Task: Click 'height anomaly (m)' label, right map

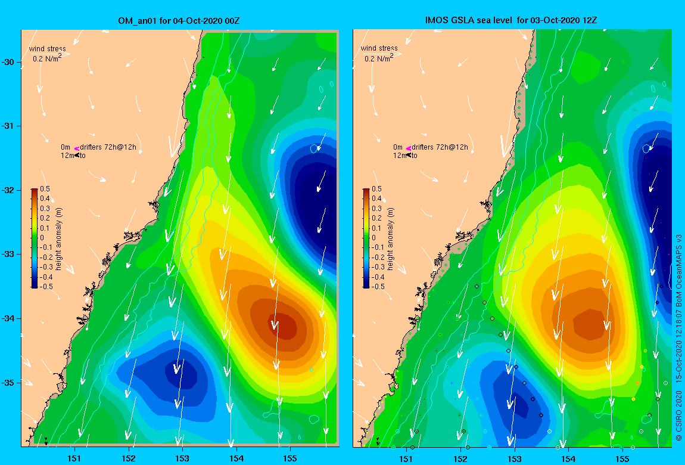Action: point(391,238)
